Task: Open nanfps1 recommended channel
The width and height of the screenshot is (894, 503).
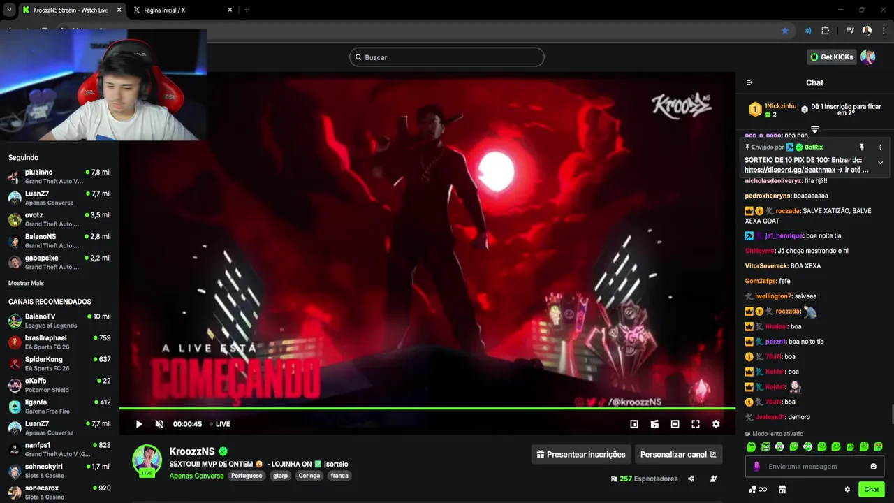Action: [x=59, y=449]
